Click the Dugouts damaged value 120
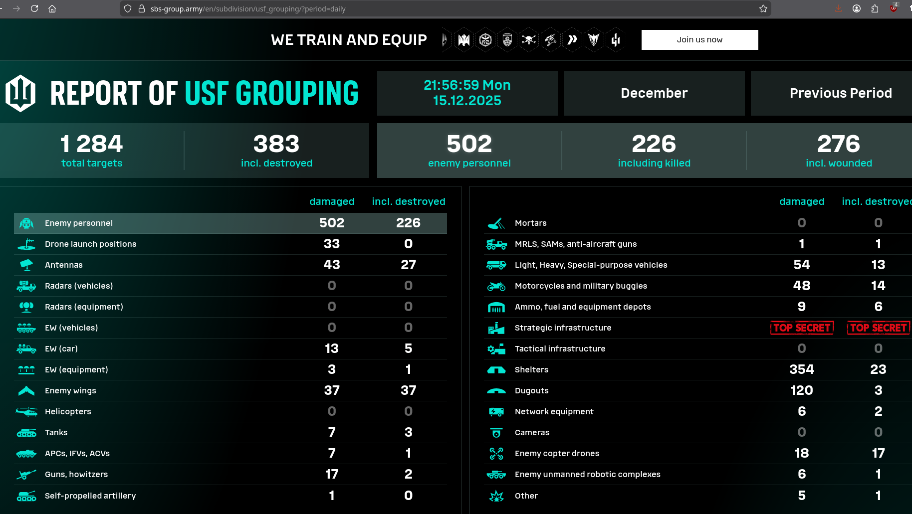912x514 pixels. click(802, 391)
